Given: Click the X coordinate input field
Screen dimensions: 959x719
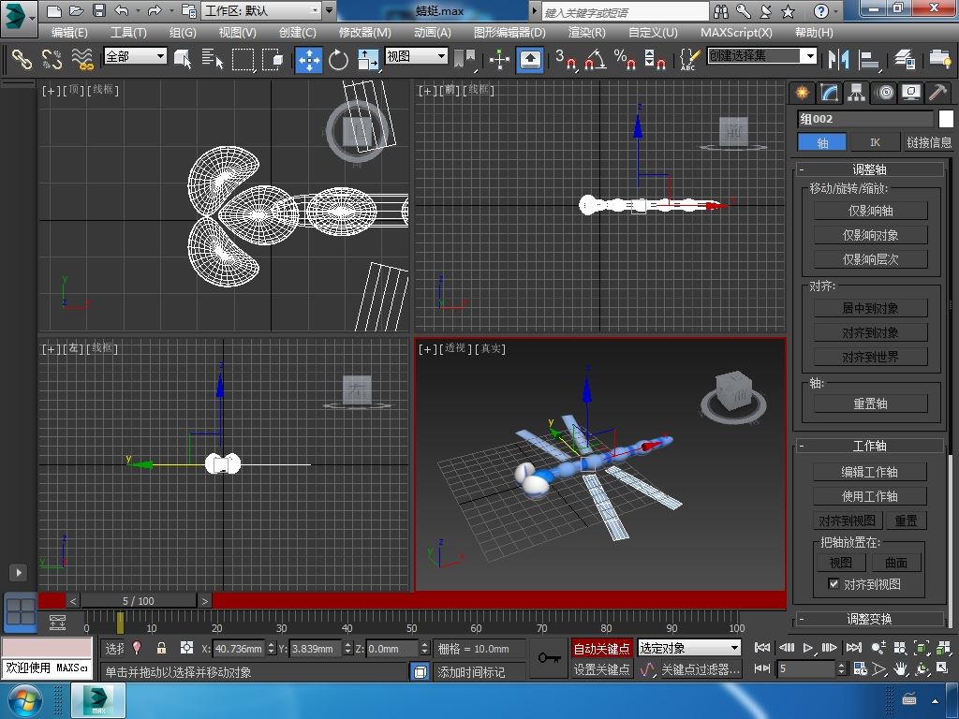Looking at the screenshot, I should (238, 648).
